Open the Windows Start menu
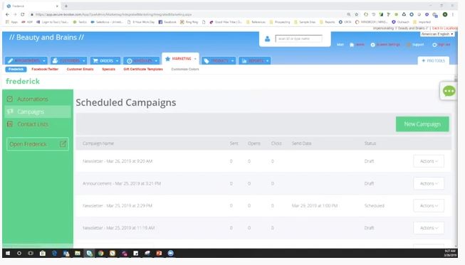The width and height of the screenshot is (465, 265). 8,253
